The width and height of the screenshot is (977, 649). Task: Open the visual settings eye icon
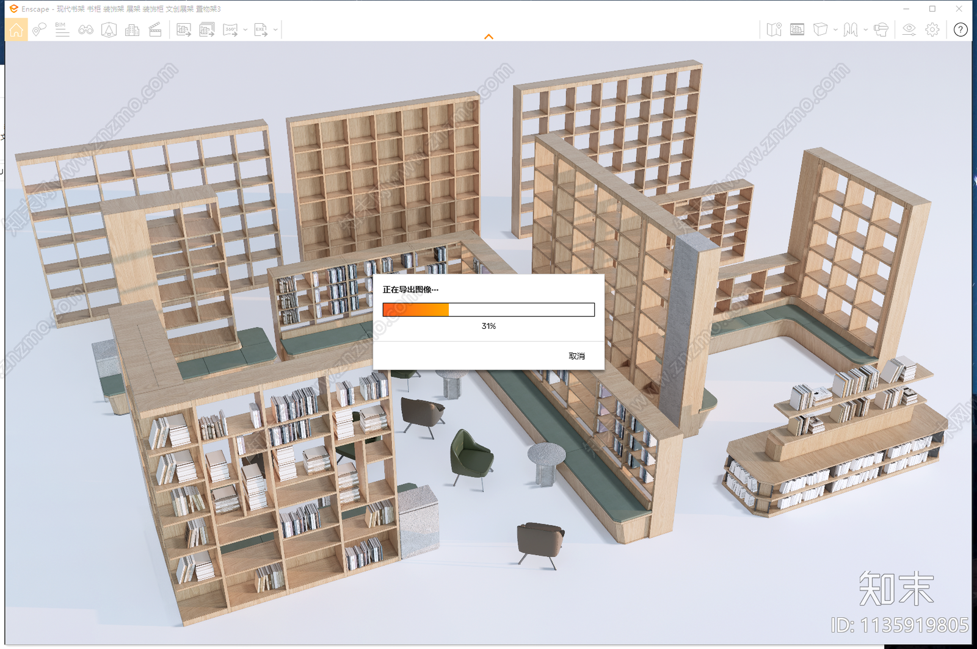tap(909, 29)
